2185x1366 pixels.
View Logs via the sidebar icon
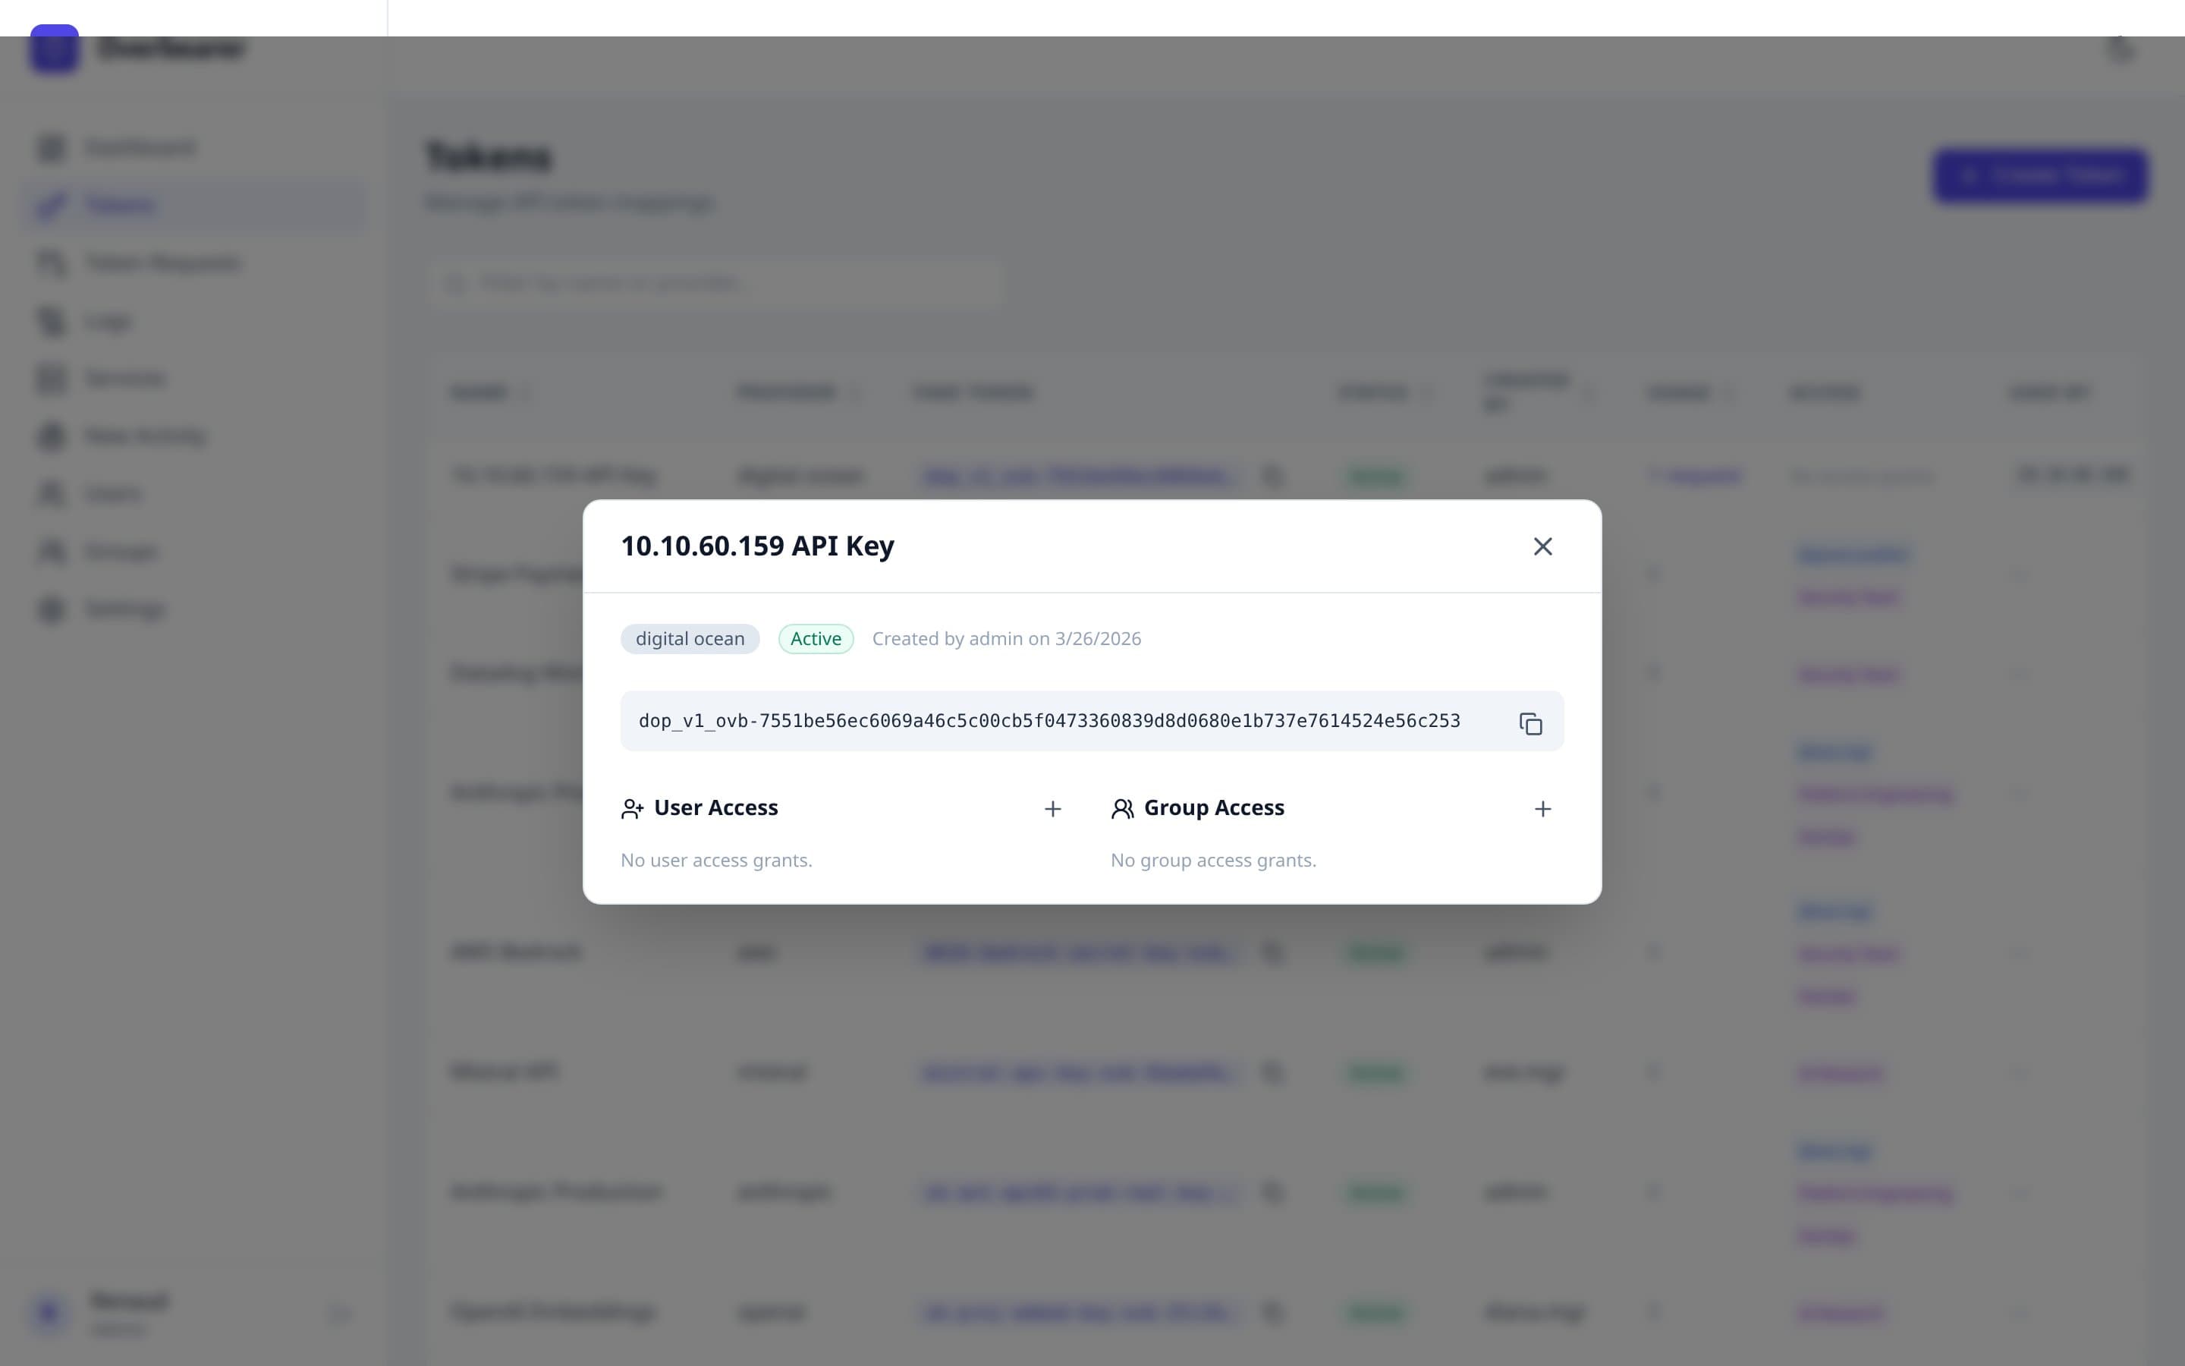[51, 322]
